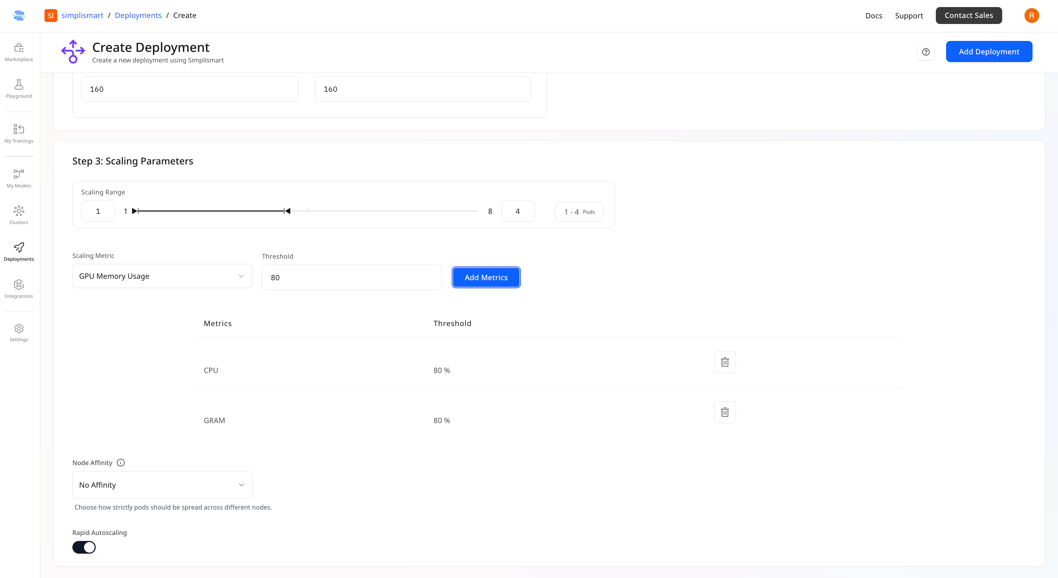Screen dimensions: 1058x578
Task: Click the Add Metrics button
Action: pos(486,277)
